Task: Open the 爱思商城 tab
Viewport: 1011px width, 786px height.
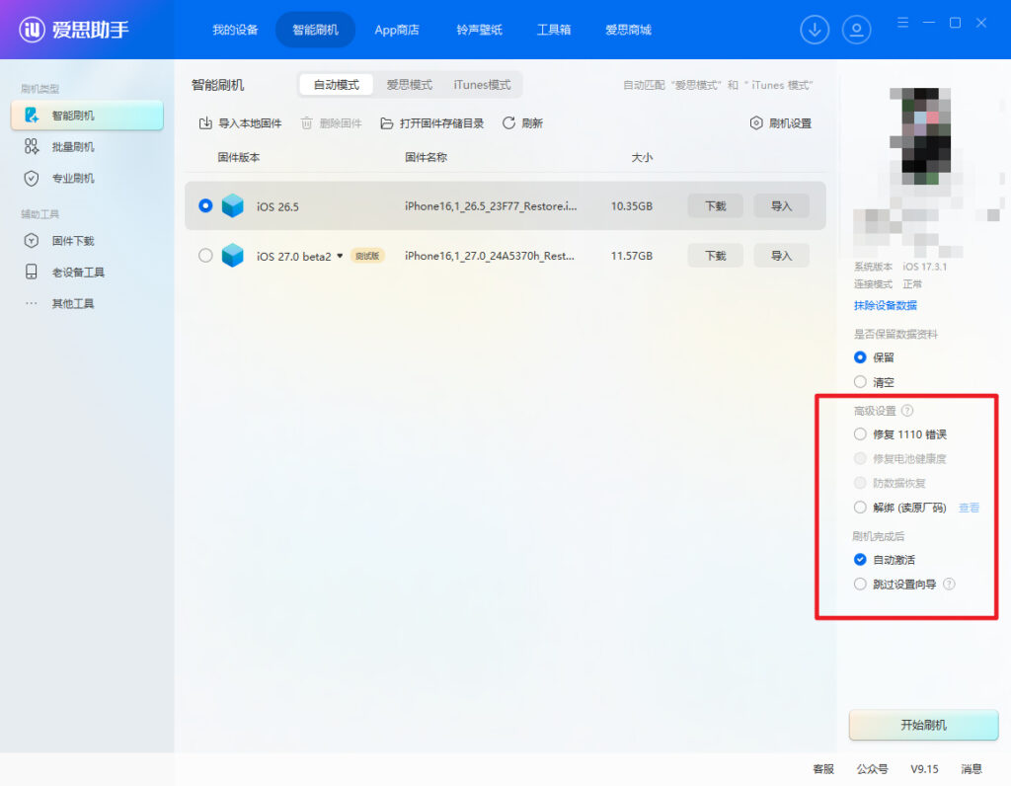Action: click(x=628, y=30)
